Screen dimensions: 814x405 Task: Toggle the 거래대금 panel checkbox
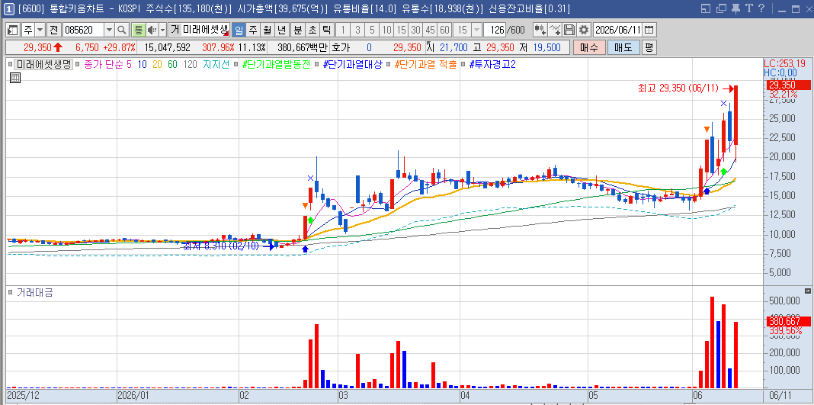pyautogui.click(x=11, y=292)
